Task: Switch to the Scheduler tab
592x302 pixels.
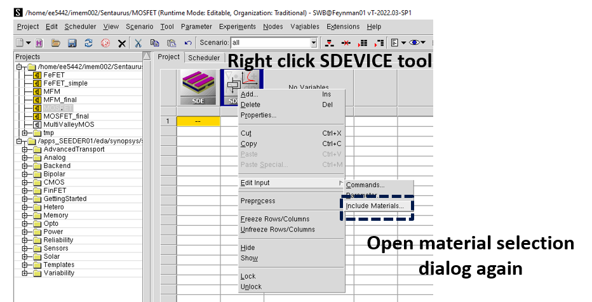Action: [203, 57]
